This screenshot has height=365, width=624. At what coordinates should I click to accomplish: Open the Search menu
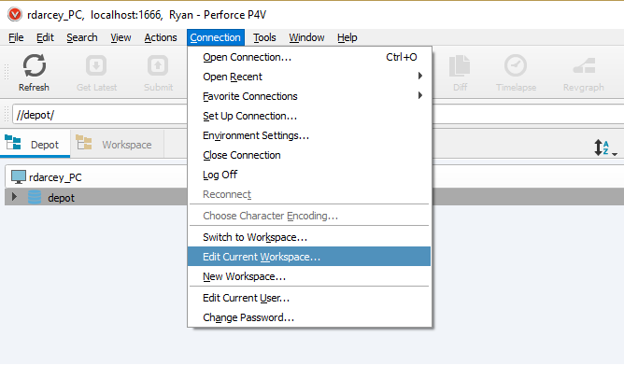82,37
